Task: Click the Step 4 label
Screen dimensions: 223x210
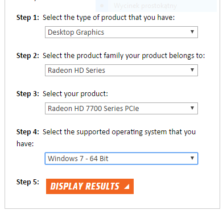Action: 28,132
